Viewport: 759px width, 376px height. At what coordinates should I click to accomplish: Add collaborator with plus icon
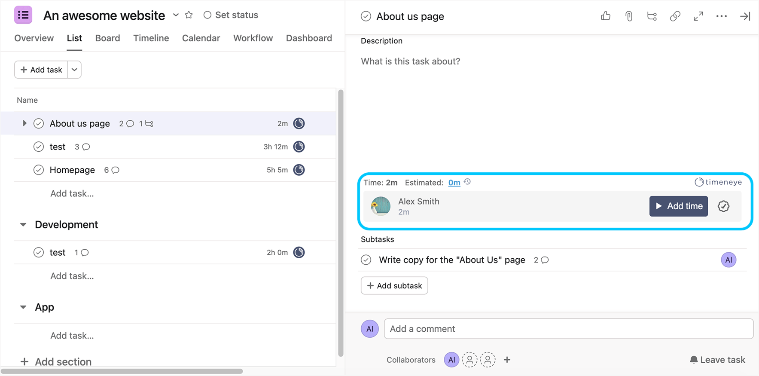point(507,360)
